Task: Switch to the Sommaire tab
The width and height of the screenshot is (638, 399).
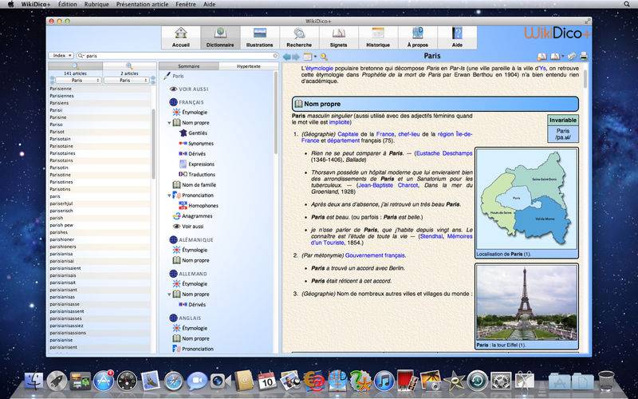Action: (x=189, y=66)
